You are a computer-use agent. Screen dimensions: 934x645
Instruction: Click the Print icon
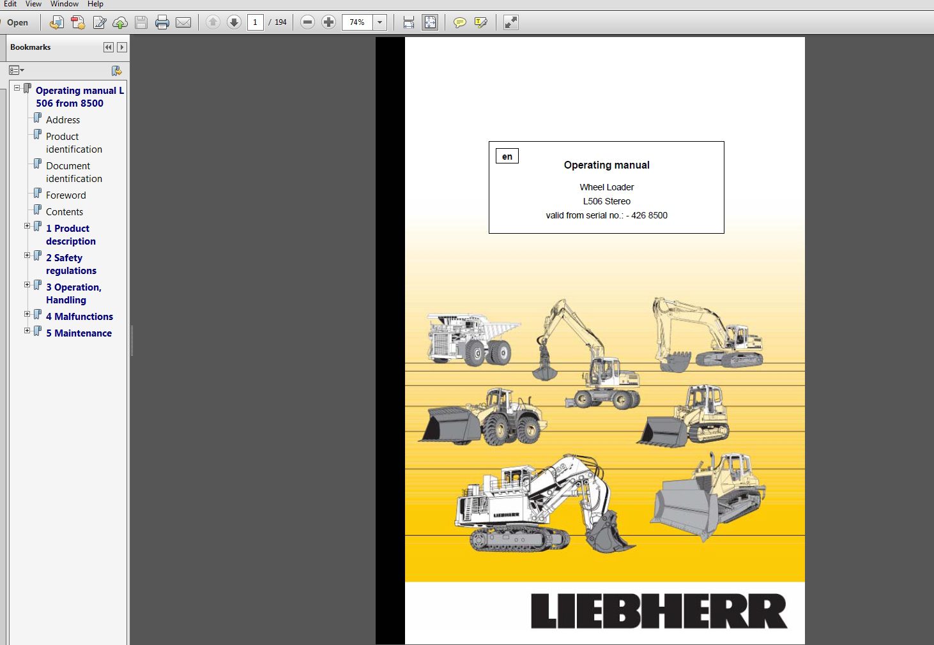click(162, 22)
